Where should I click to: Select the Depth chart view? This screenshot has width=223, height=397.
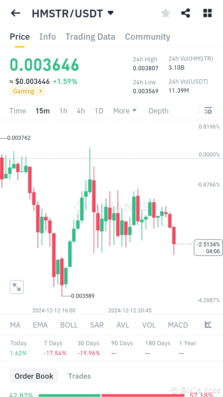158,111
